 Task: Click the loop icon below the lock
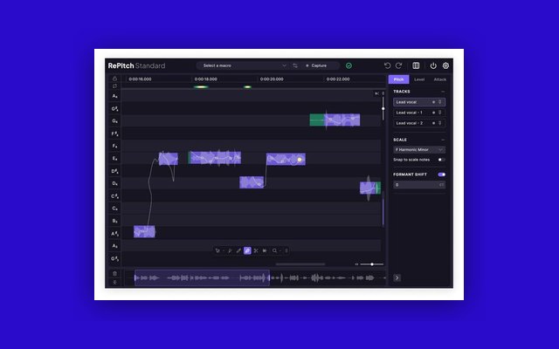(x=114, y=86)
